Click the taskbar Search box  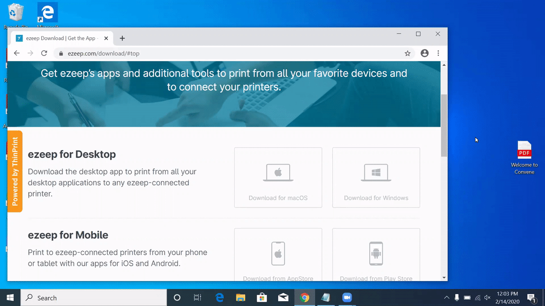pyautogui.click(x=94, y=298)
